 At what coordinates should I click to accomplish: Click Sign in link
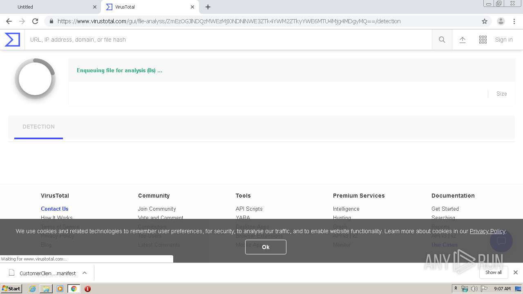504,40
